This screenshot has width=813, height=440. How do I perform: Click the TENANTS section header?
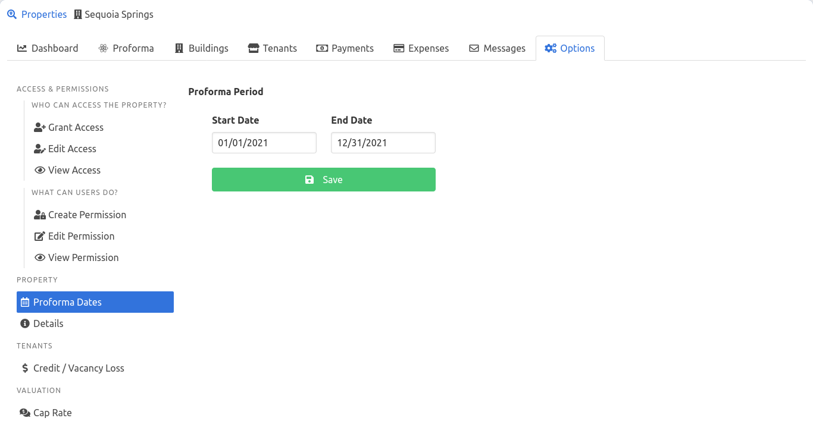pos(35,346)
